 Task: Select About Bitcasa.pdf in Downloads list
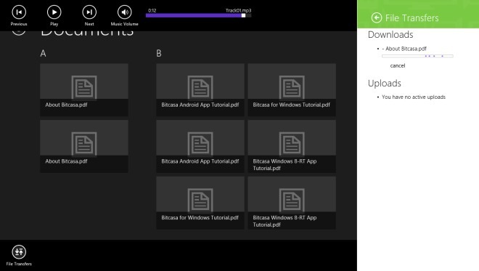tap(406, 49)
